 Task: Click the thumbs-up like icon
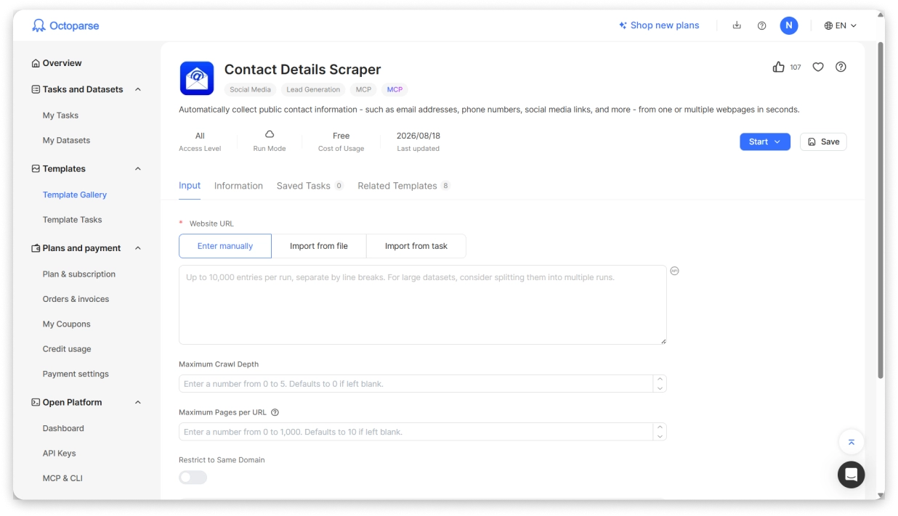tap(779, 67)
